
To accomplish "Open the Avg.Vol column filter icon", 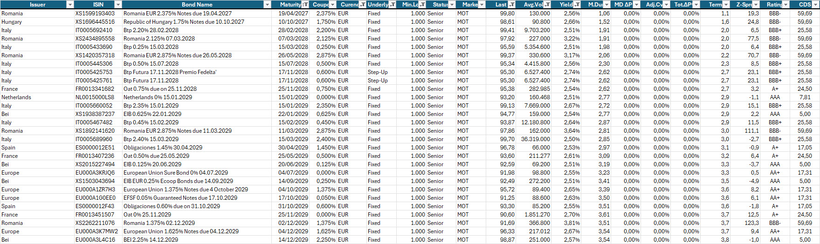I will point(547,5).
